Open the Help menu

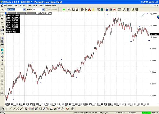[x=54, y=6]
